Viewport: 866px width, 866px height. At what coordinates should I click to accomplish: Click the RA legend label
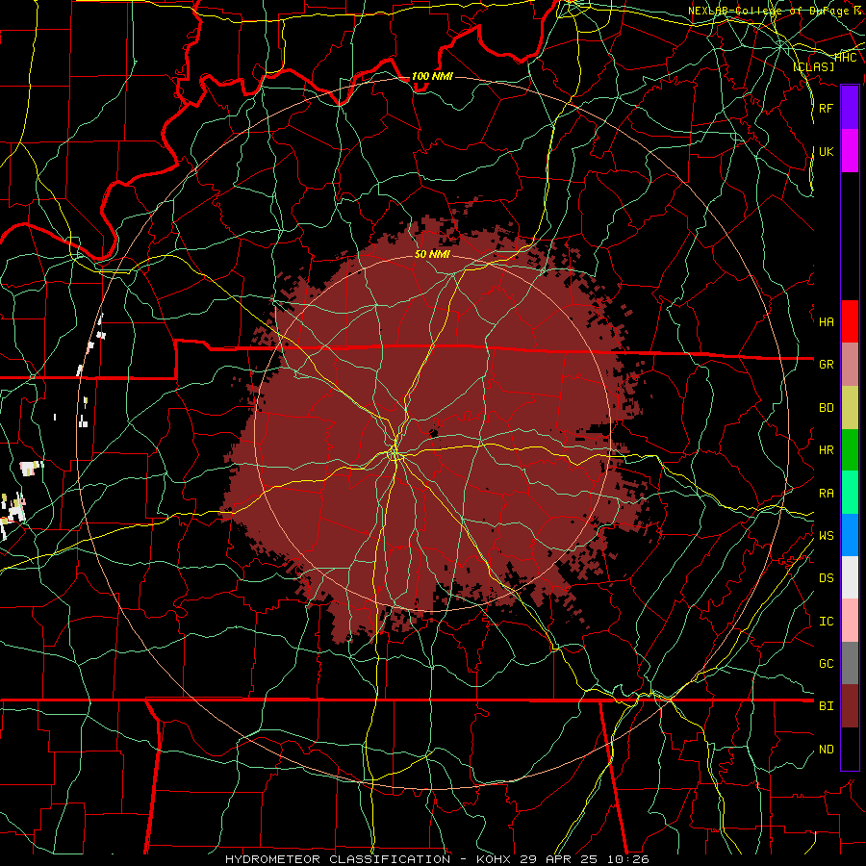(x=827, y=494)
